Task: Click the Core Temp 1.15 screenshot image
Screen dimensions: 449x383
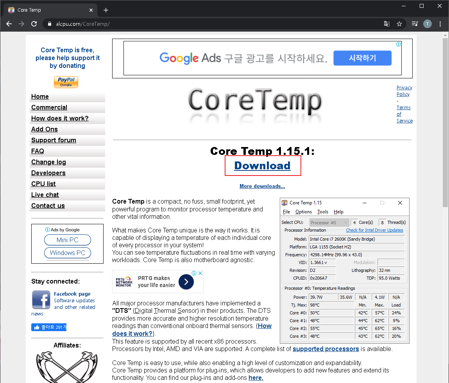Action: pos(345,271)
